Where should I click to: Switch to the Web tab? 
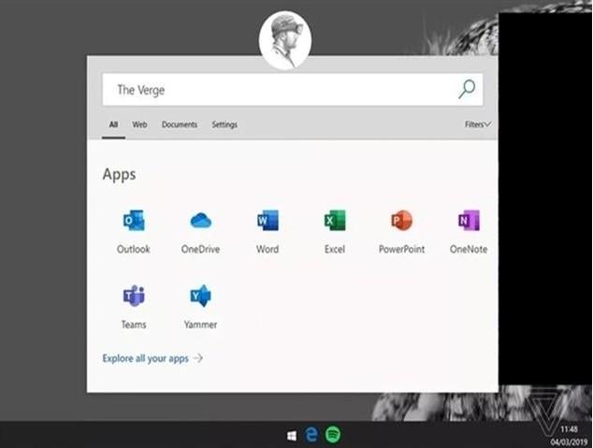point(139,124)
